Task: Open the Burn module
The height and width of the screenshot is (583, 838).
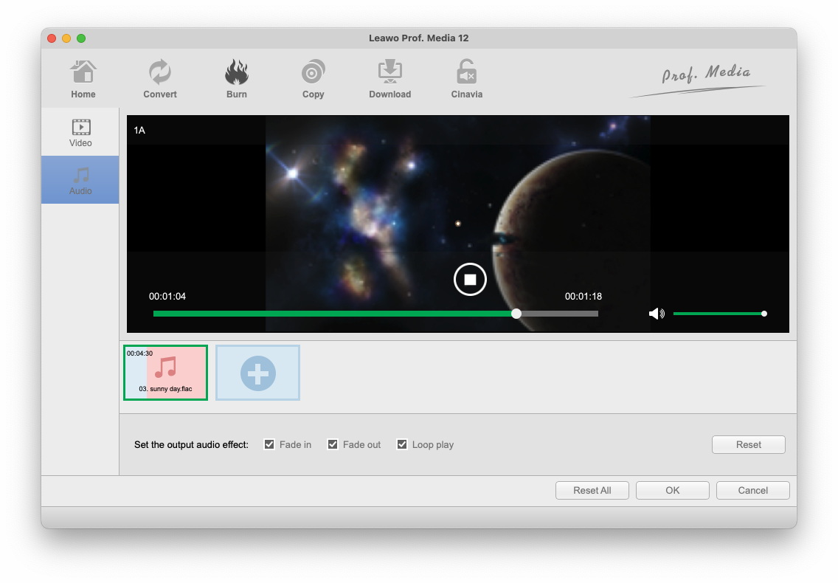Action: [x=236, y=79]
